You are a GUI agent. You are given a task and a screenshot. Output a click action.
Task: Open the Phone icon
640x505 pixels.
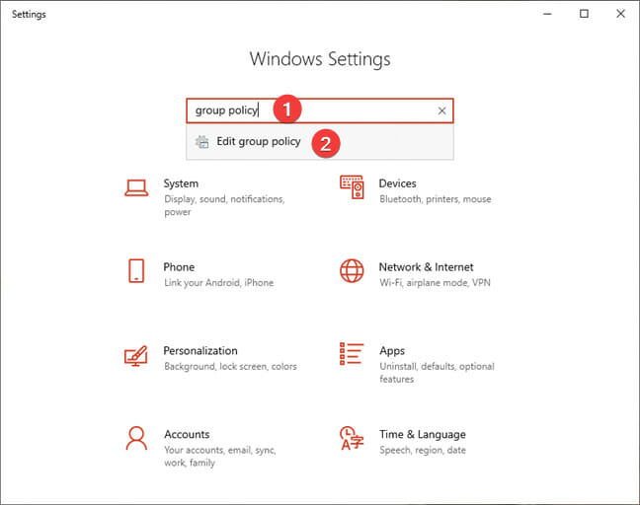(x=136, y=270)
